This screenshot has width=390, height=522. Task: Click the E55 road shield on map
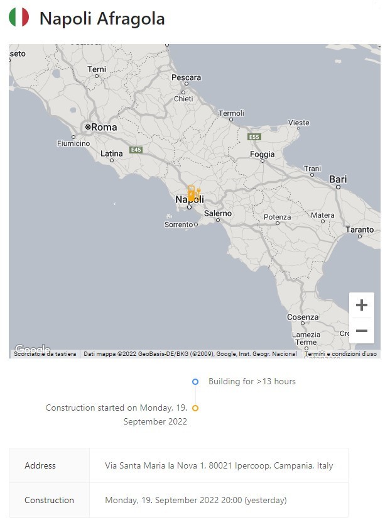point(254,137)
